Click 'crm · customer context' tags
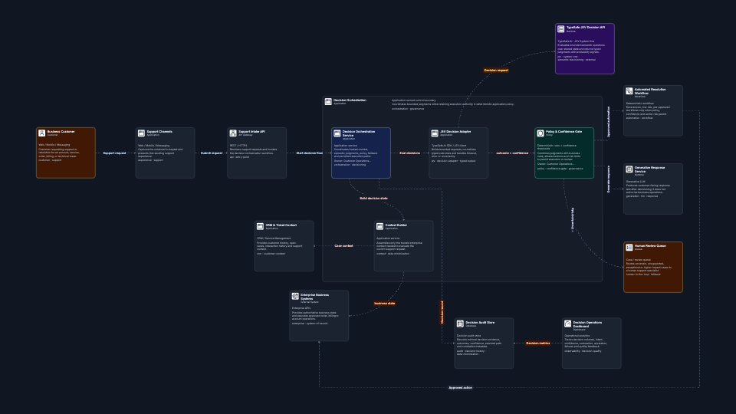 click(x=271, y=254)
